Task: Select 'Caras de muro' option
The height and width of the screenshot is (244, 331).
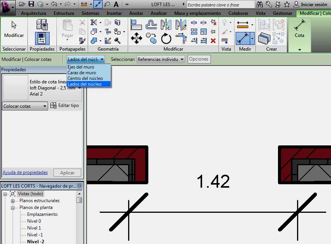Action: coord(82,73)
